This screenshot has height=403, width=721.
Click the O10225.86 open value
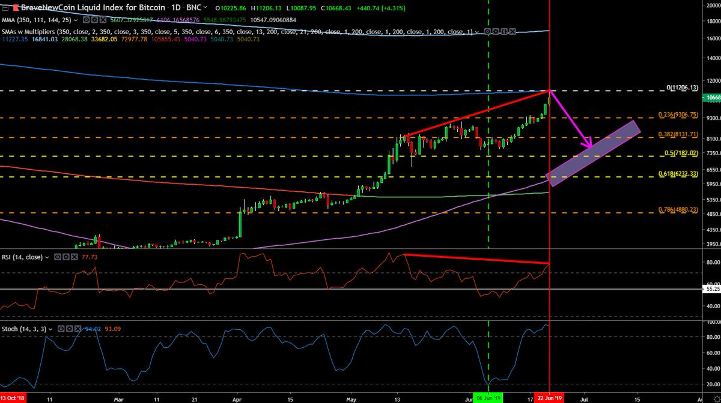pos(231,7)
